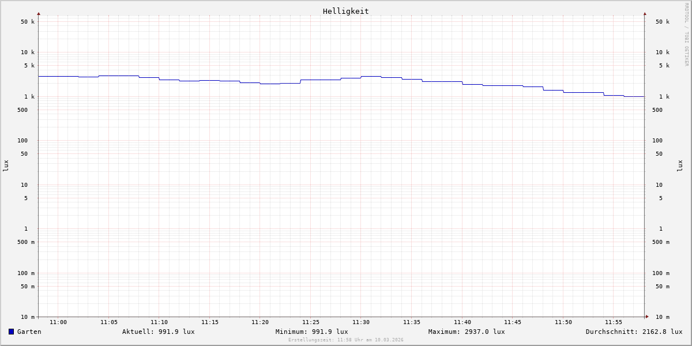
Task: Click the red arrow at x-axis right end
Action: pyautogui.click(x=647, y=317)
